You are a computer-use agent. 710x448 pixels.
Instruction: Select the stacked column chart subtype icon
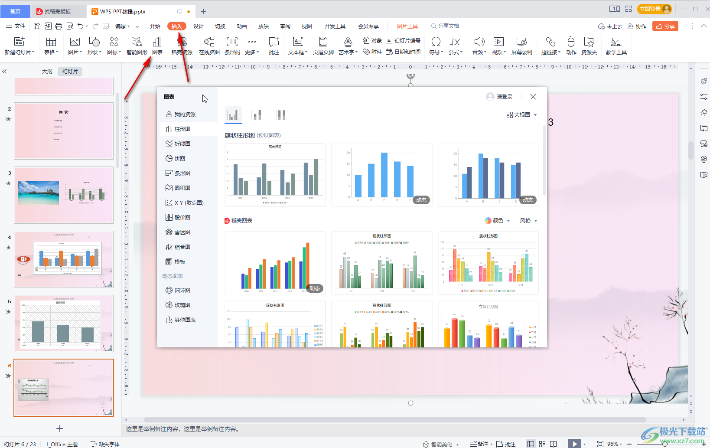tap(257, 114)
